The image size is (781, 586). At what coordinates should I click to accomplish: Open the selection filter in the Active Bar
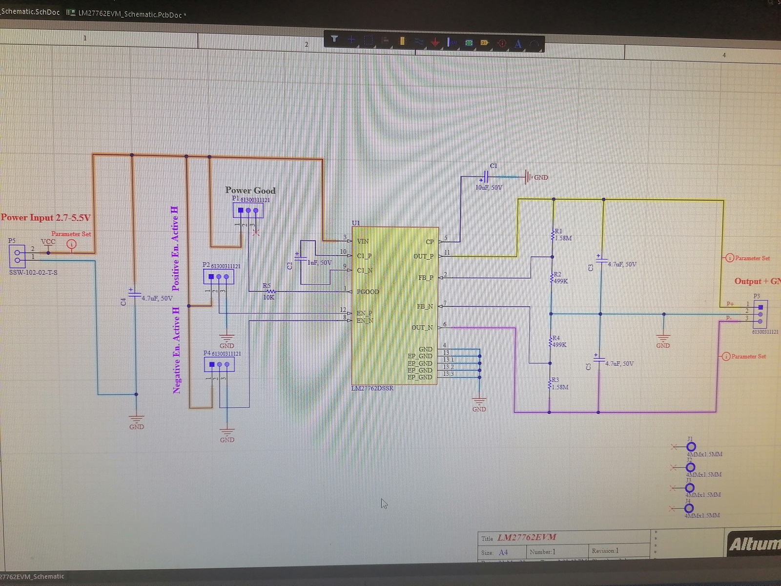click(334, 39)
